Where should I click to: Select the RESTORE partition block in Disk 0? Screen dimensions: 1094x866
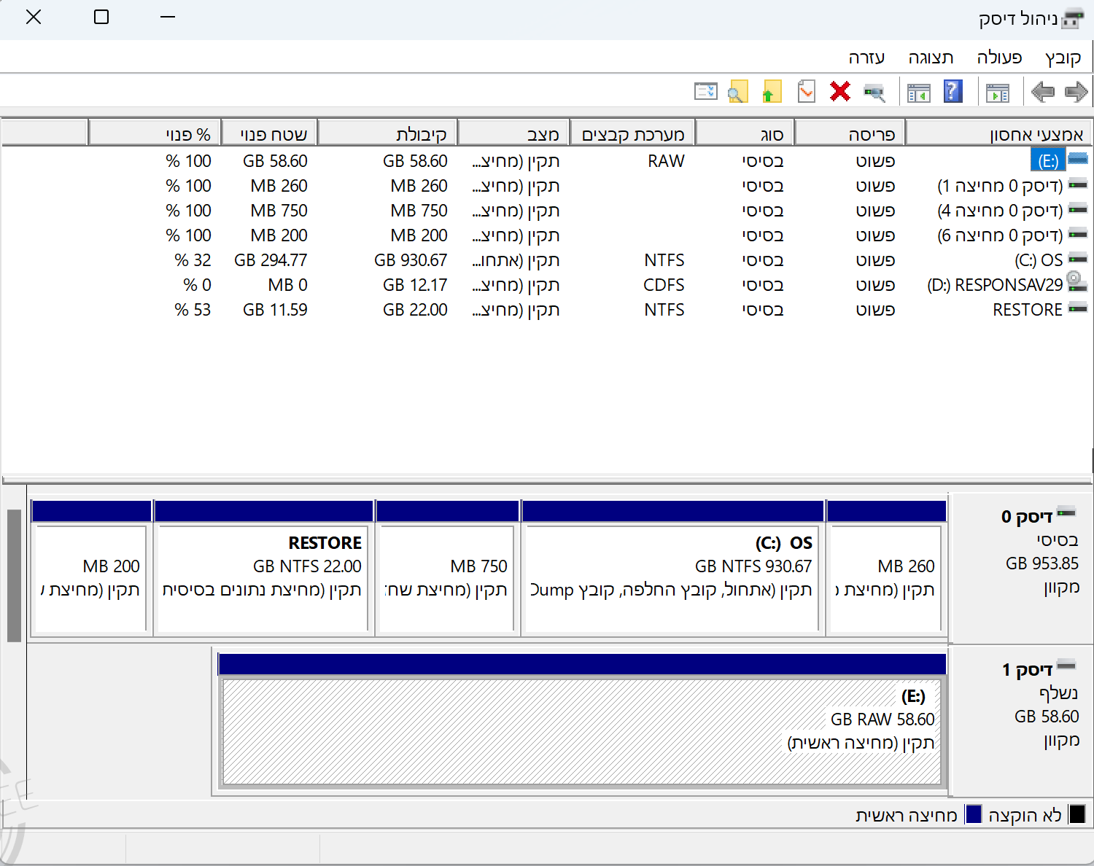(264, 568)
